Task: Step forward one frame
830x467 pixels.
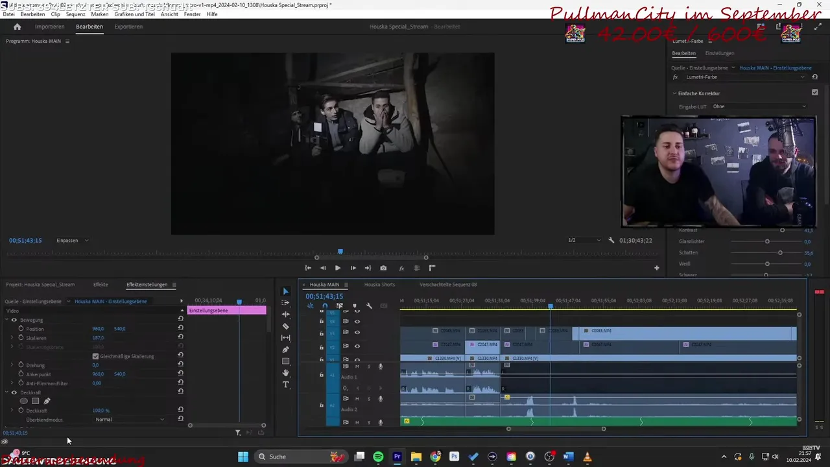Action: (x=353, y=268)
